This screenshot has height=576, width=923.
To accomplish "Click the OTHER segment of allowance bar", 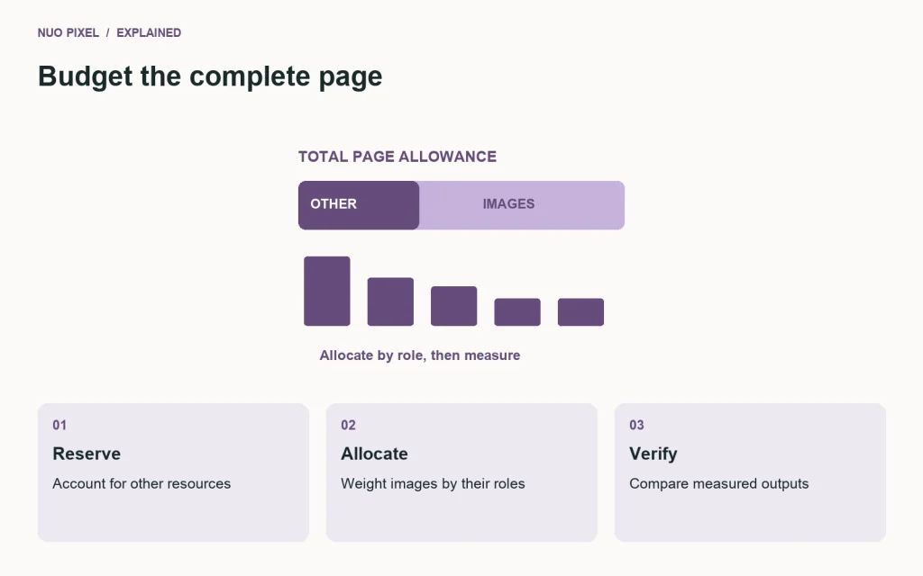I will 359,205.
